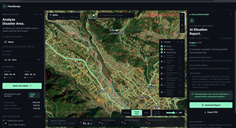
Task: Export the report as PDF
Action: 211,112
